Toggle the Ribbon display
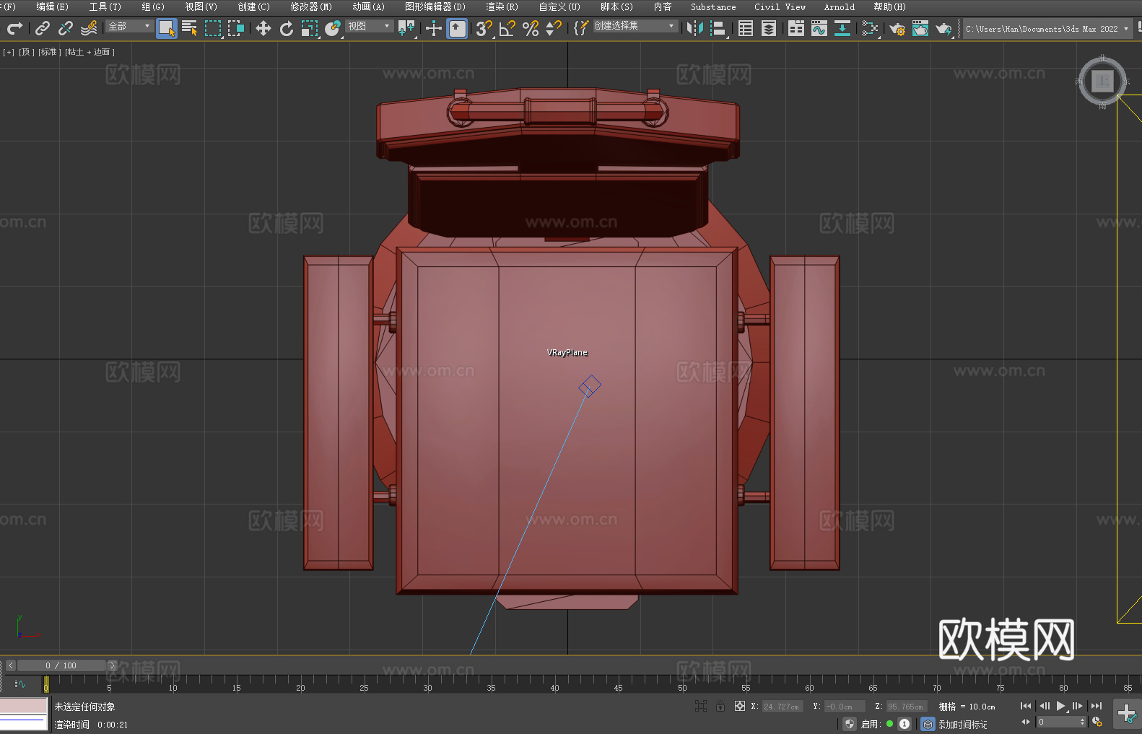 796,28
